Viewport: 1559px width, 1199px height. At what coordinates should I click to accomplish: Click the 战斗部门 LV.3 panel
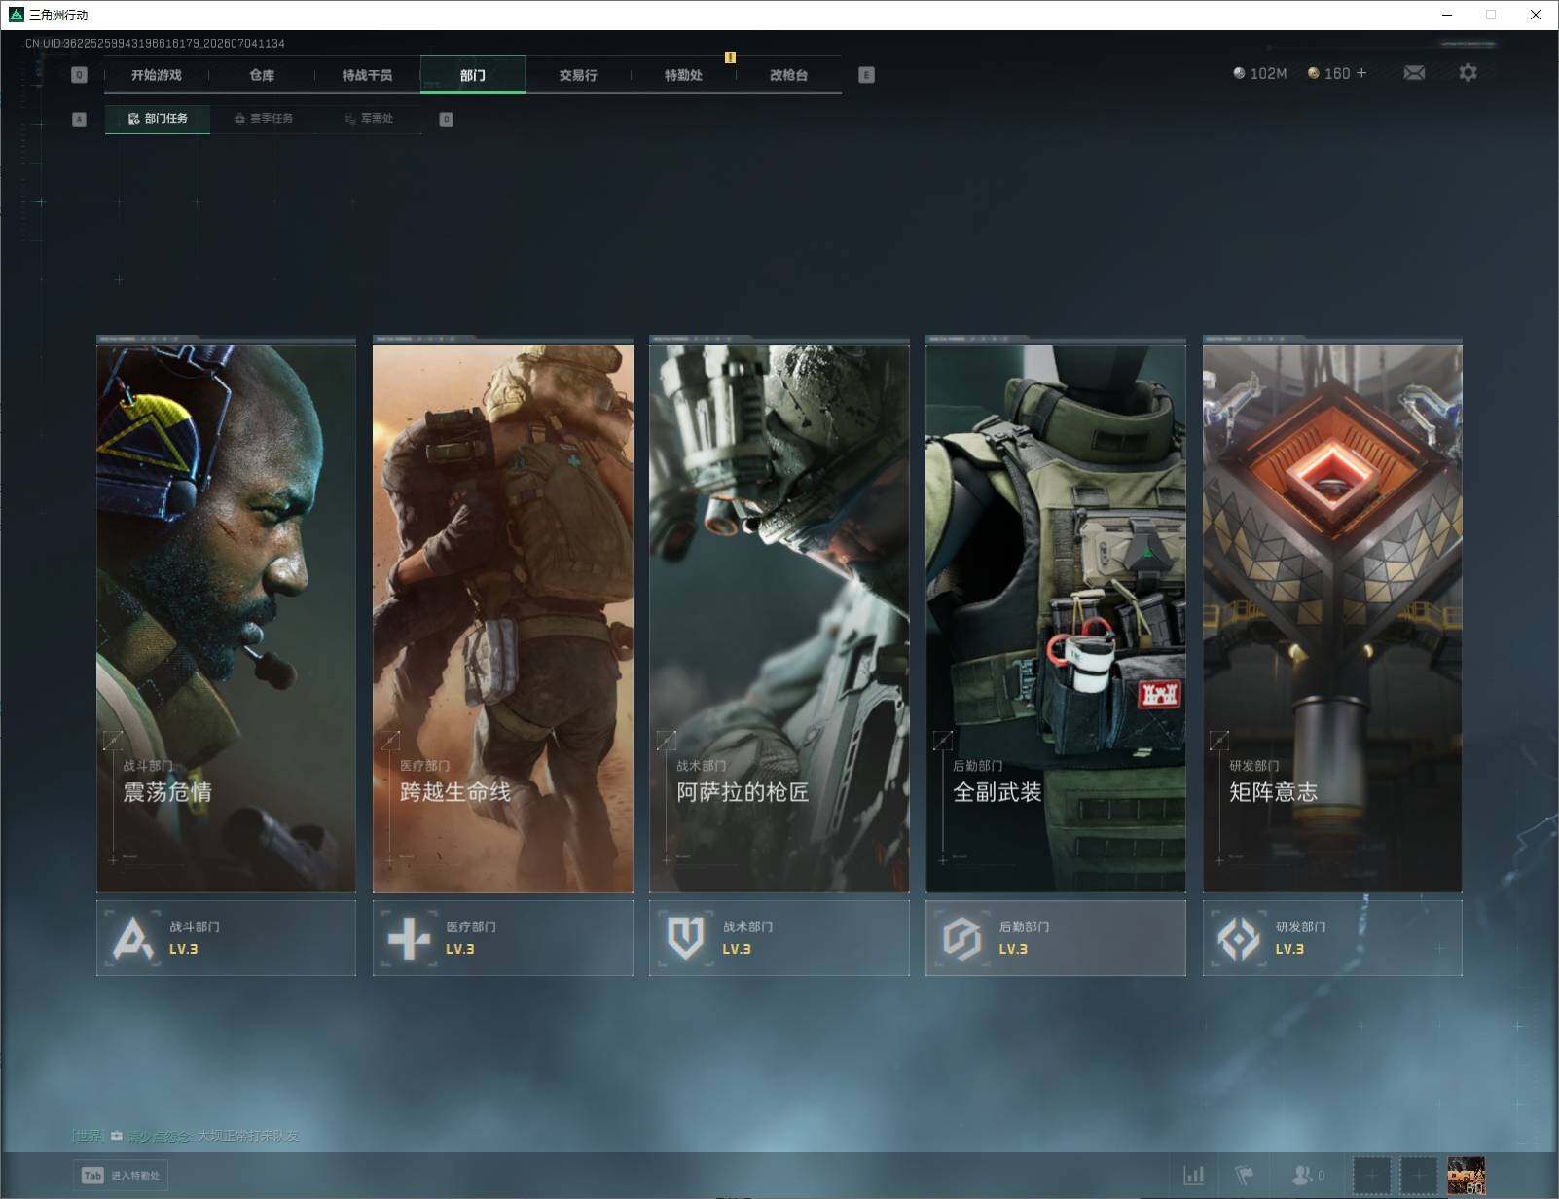(x=226, y=938)
